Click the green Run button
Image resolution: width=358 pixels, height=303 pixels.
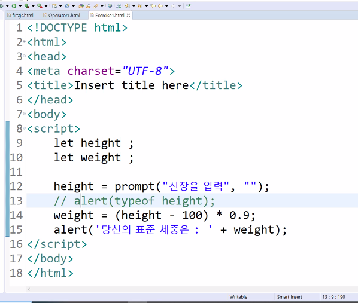(x=14, y=6)
